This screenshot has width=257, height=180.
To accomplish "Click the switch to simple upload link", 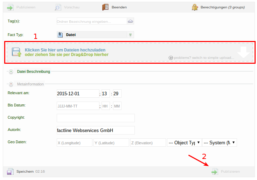I will tap(204, 57).
